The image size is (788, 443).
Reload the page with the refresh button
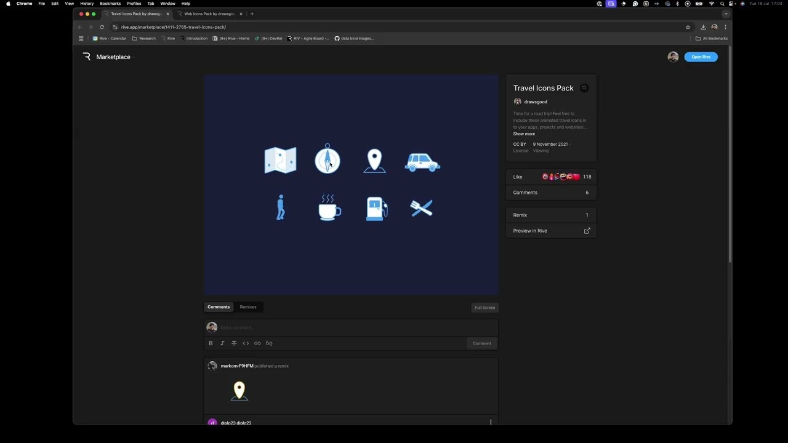point(102,27)
